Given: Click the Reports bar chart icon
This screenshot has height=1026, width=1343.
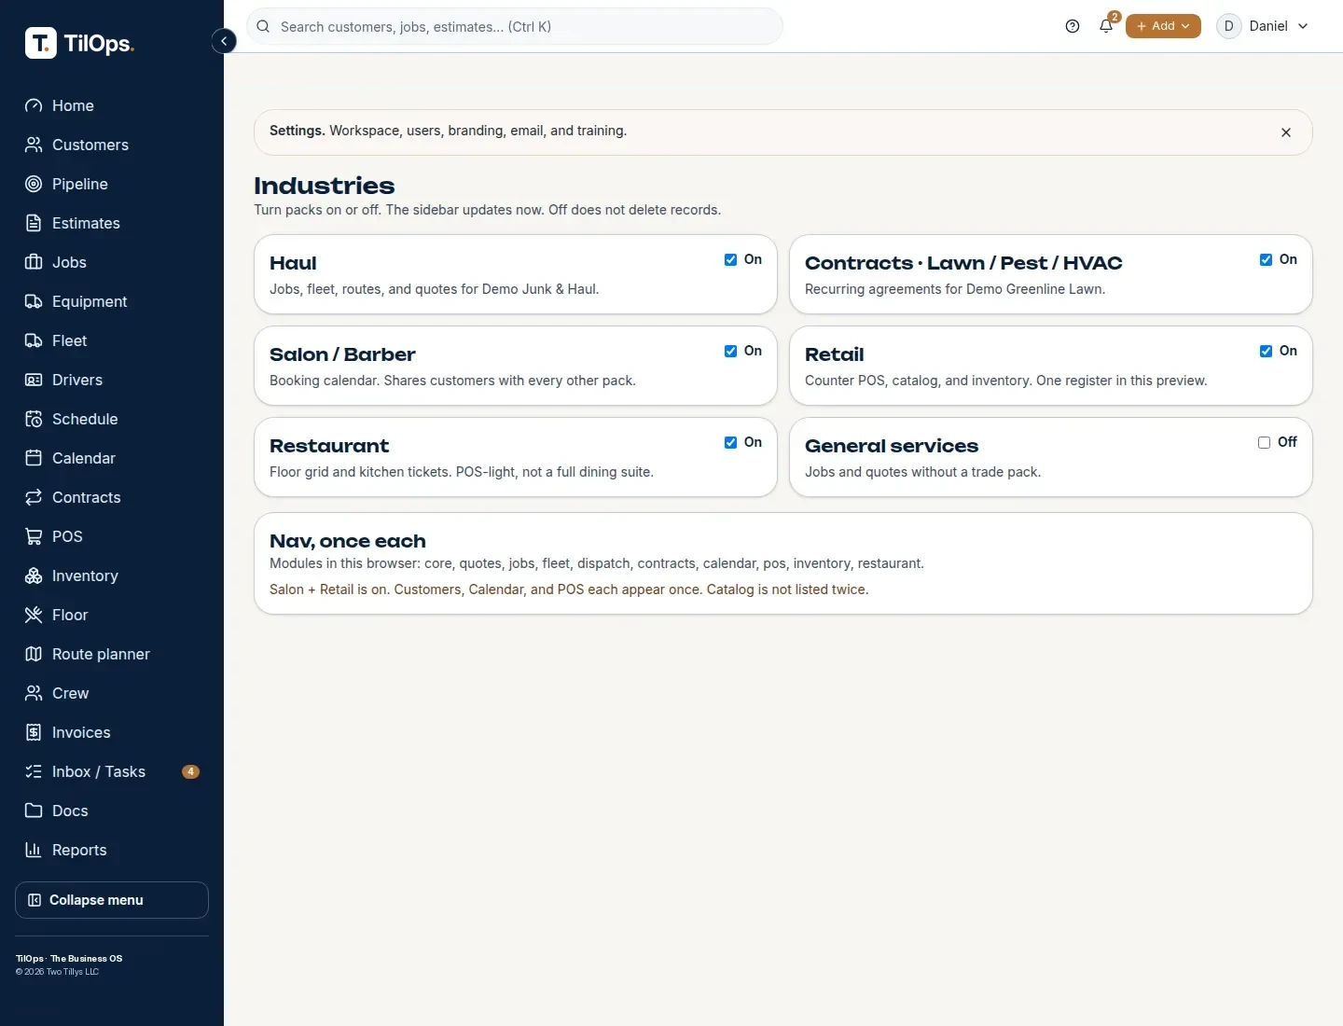Looking at the screenshot, I should coord(34,850).
